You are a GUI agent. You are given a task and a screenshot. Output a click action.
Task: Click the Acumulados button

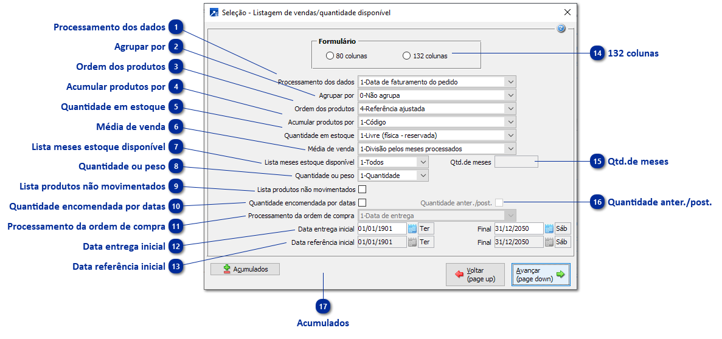point(245,269)
